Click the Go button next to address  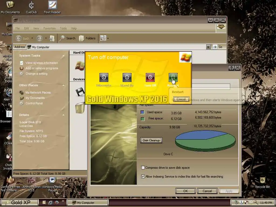[218, 47]
